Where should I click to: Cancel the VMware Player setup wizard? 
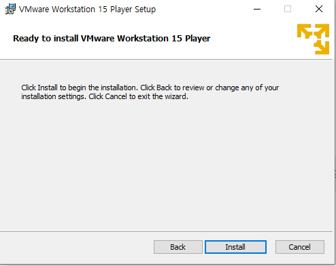[300, 247]
